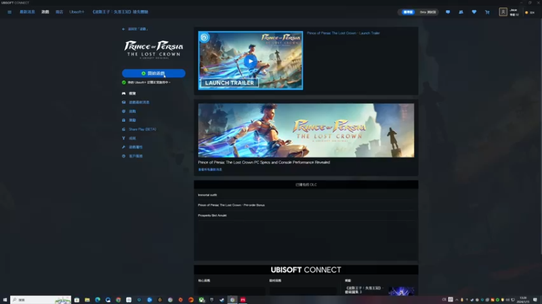Open the Ubisoft+ tab in top navigation
Screen dimensions: 542x304
77,12
